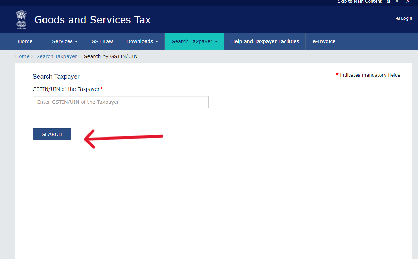
Task: Expand the Downloads dropdown
Action: [142, 41]
